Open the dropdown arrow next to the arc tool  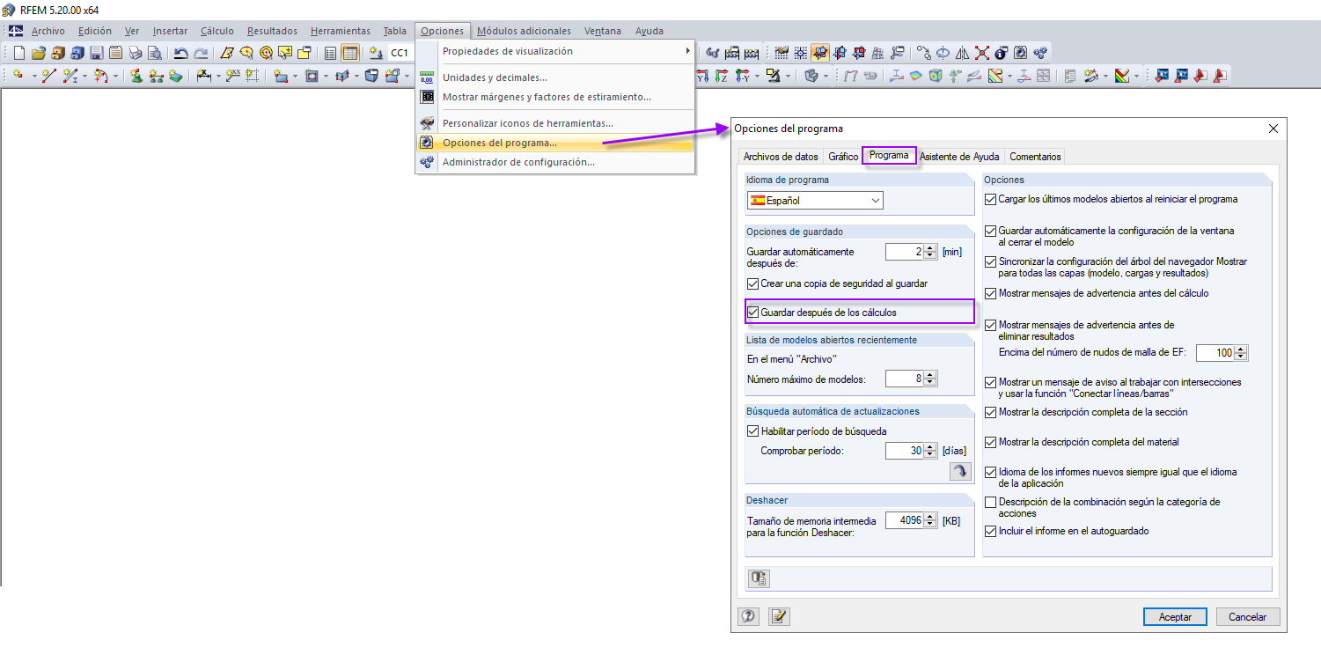click(115, 76)
